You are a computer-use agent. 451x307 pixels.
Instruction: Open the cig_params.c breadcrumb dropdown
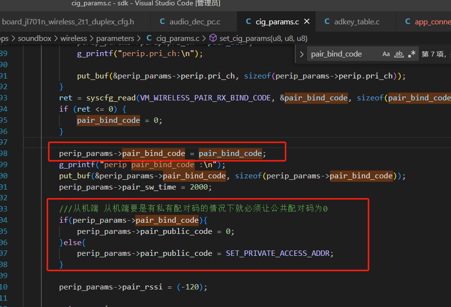pos(178,38)
